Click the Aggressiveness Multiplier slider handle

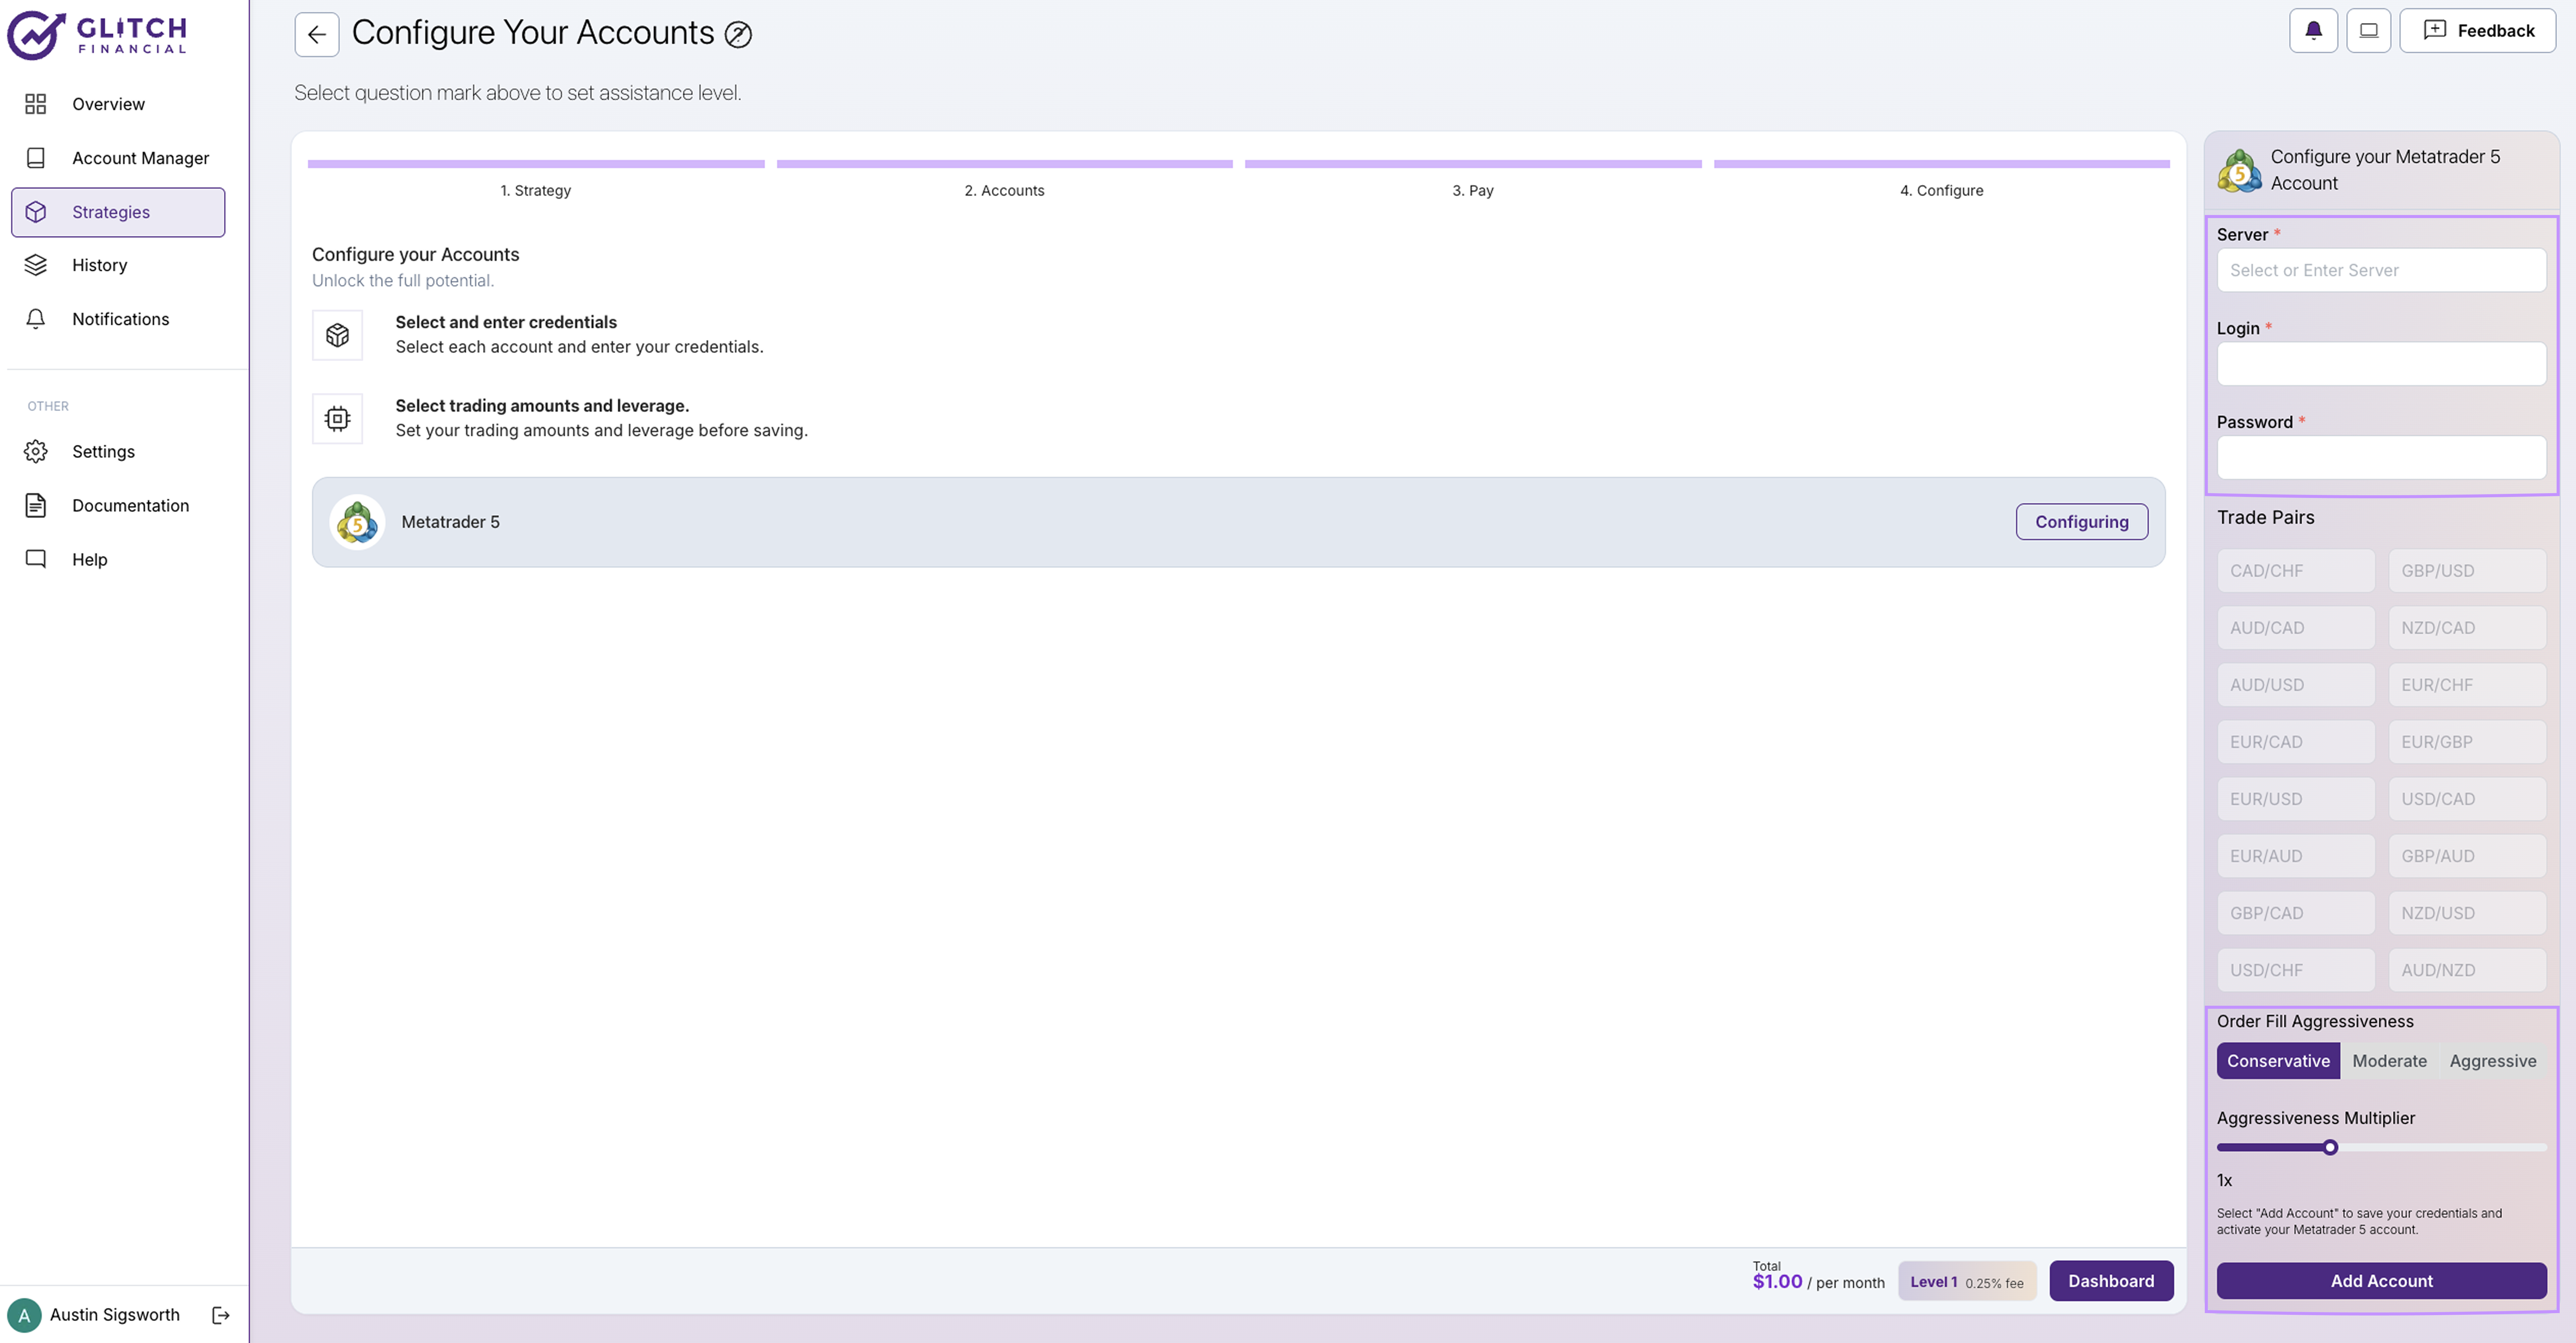point(2330,1147)
